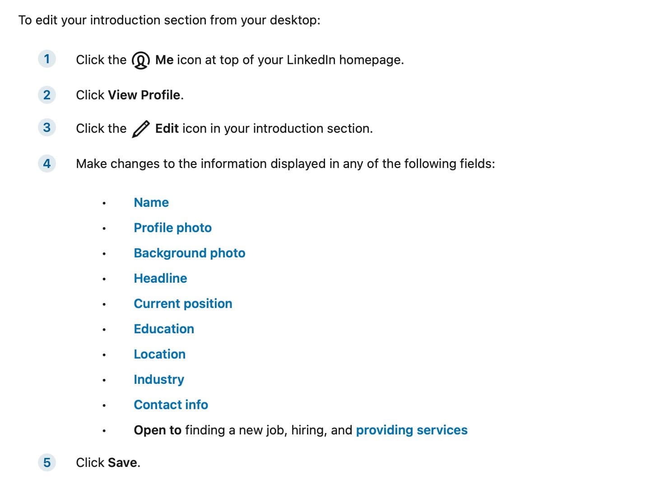This screenshot has height=485, width=651.
Task: Open the Industry link
Action: 159,379
